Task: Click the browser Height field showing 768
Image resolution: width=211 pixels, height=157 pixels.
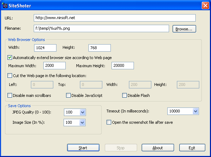Action: click(x=99, y=48)
